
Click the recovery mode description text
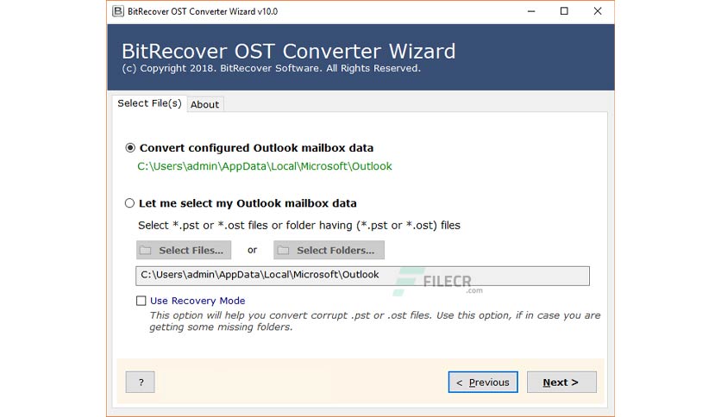(x=375, y=321)
